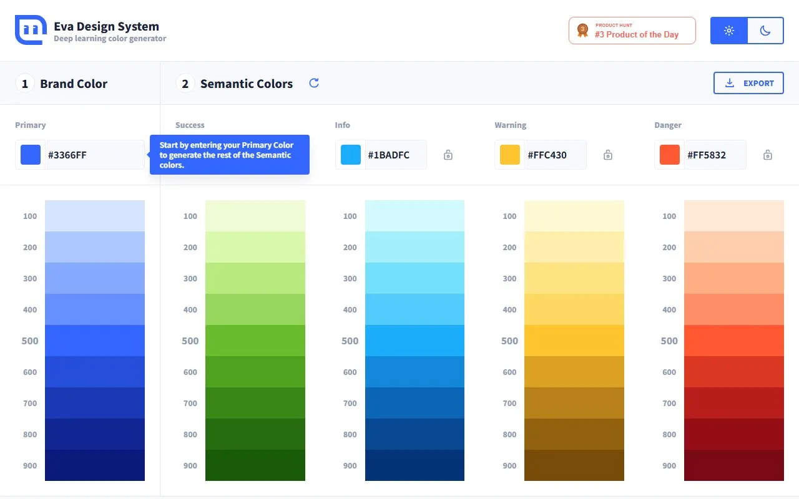This screenshot has height=499, width=799.
Task: Lock the Info color using its padlock icon
Action: [448, 154]
